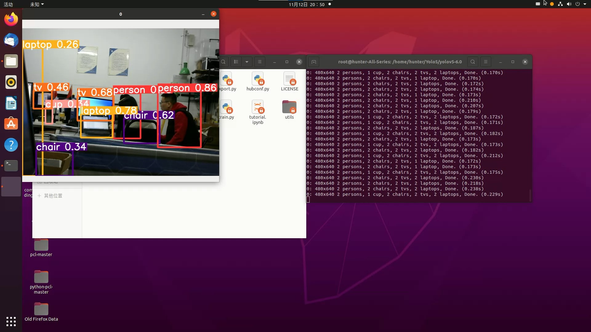Open 活动 activities overview

pyautogui.click(x=8, y=4)
